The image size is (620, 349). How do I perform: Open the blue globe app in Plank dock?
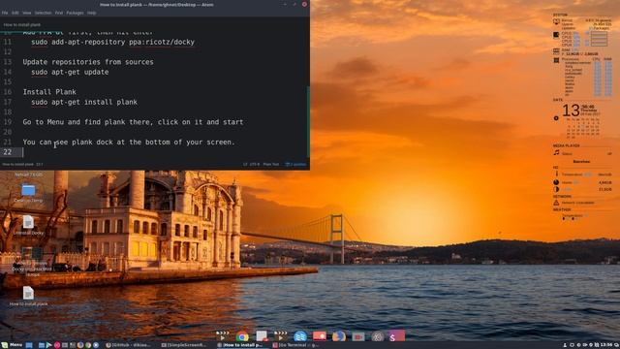(x=300, y=336)
